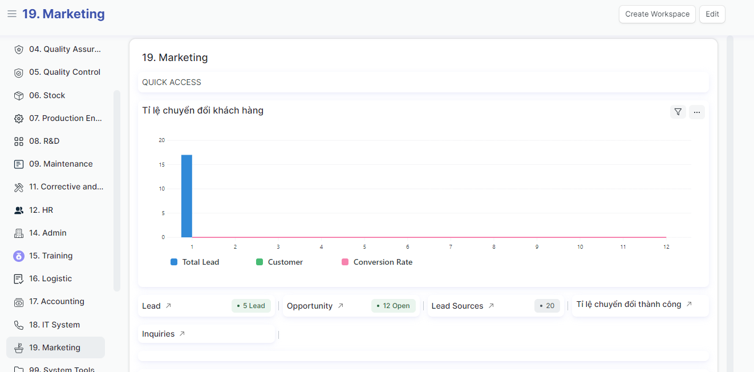Toggle the hamburger sidebar menu icon

pos(12,14)
